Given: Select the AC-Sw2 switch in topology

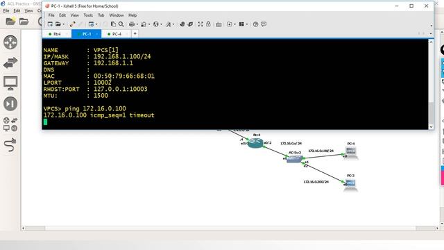Looking at the screenshot, I should (294, 159).
